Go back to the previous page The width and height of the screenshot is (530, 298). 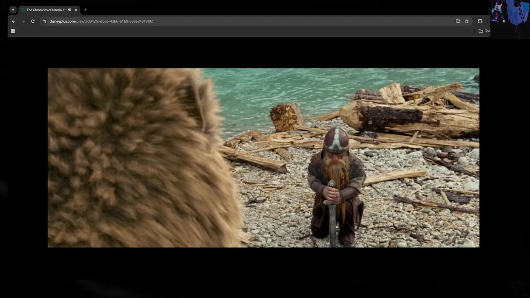click(14, 21)
